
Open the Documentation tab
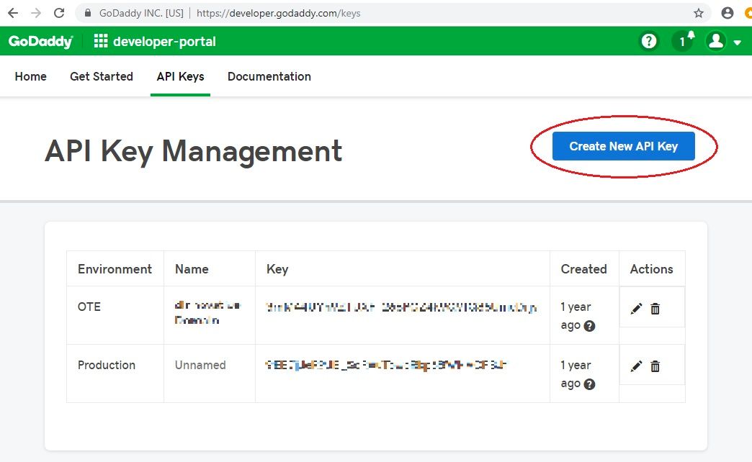tap(269, 76)
